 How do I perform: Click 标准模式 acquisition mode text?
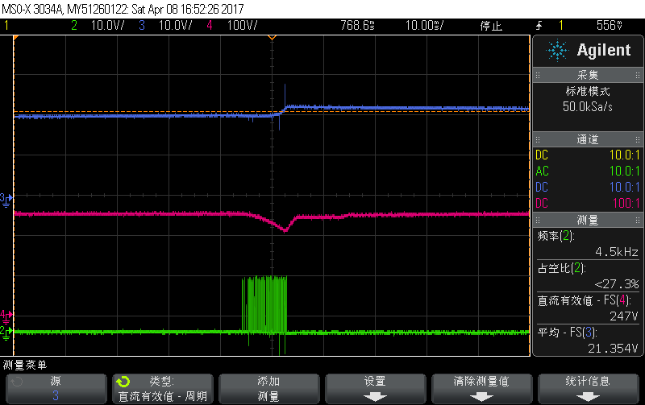click(x=588, y=91)
